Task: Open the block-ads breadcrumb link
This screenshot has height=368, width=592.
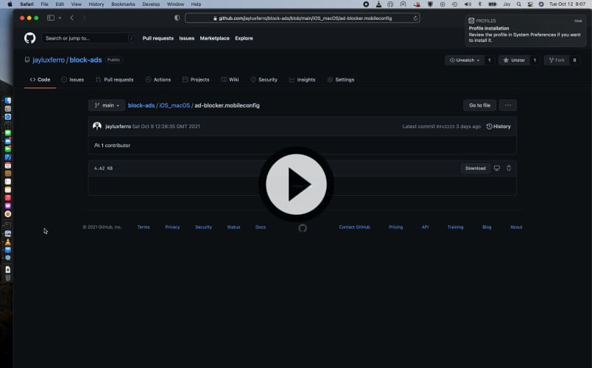Action: click(141, 105)
